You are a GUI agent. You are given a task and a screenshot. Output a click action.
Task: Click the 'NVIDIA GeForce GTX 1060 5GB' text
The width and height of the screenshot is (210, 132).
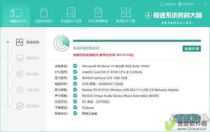105,78
